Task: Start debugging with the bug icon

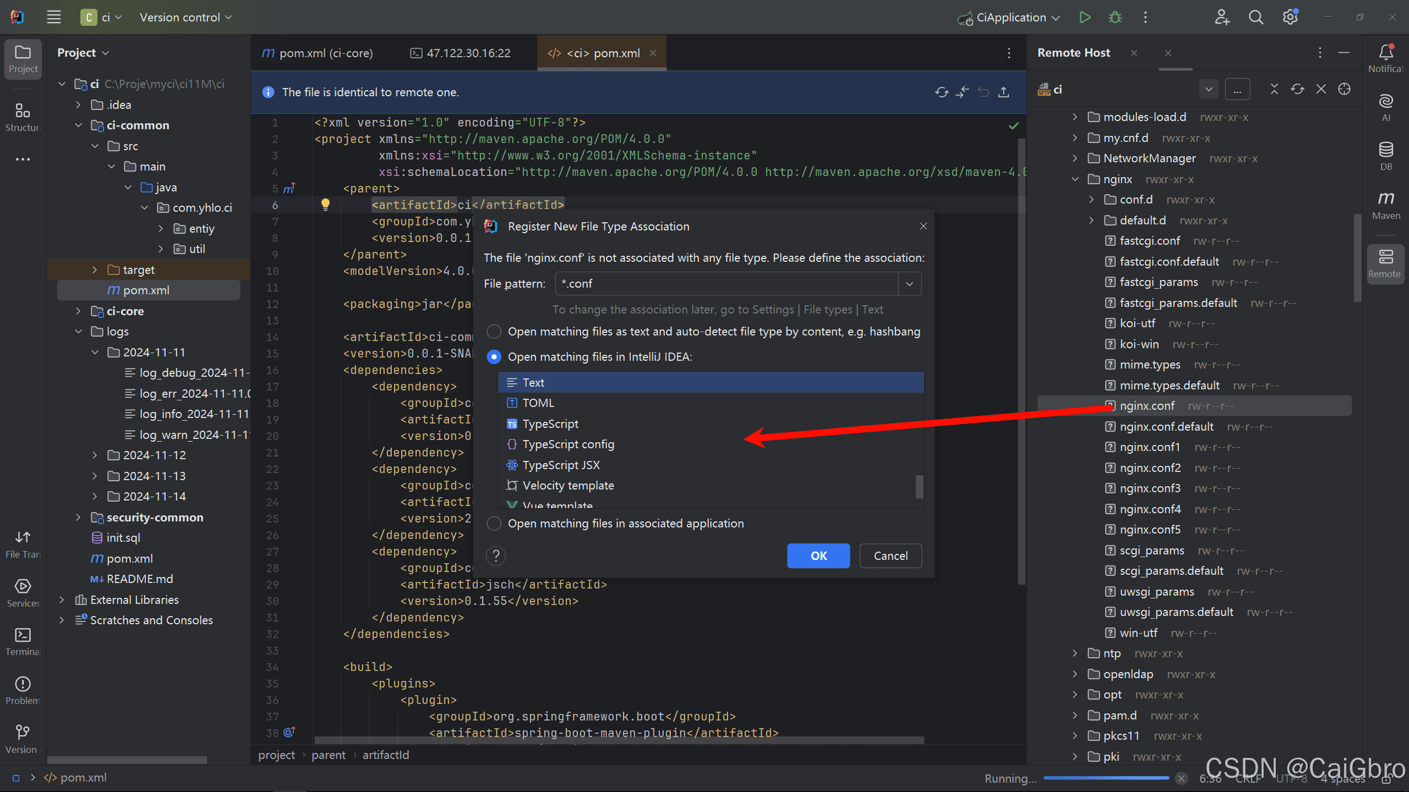Action: point(1115,17)
